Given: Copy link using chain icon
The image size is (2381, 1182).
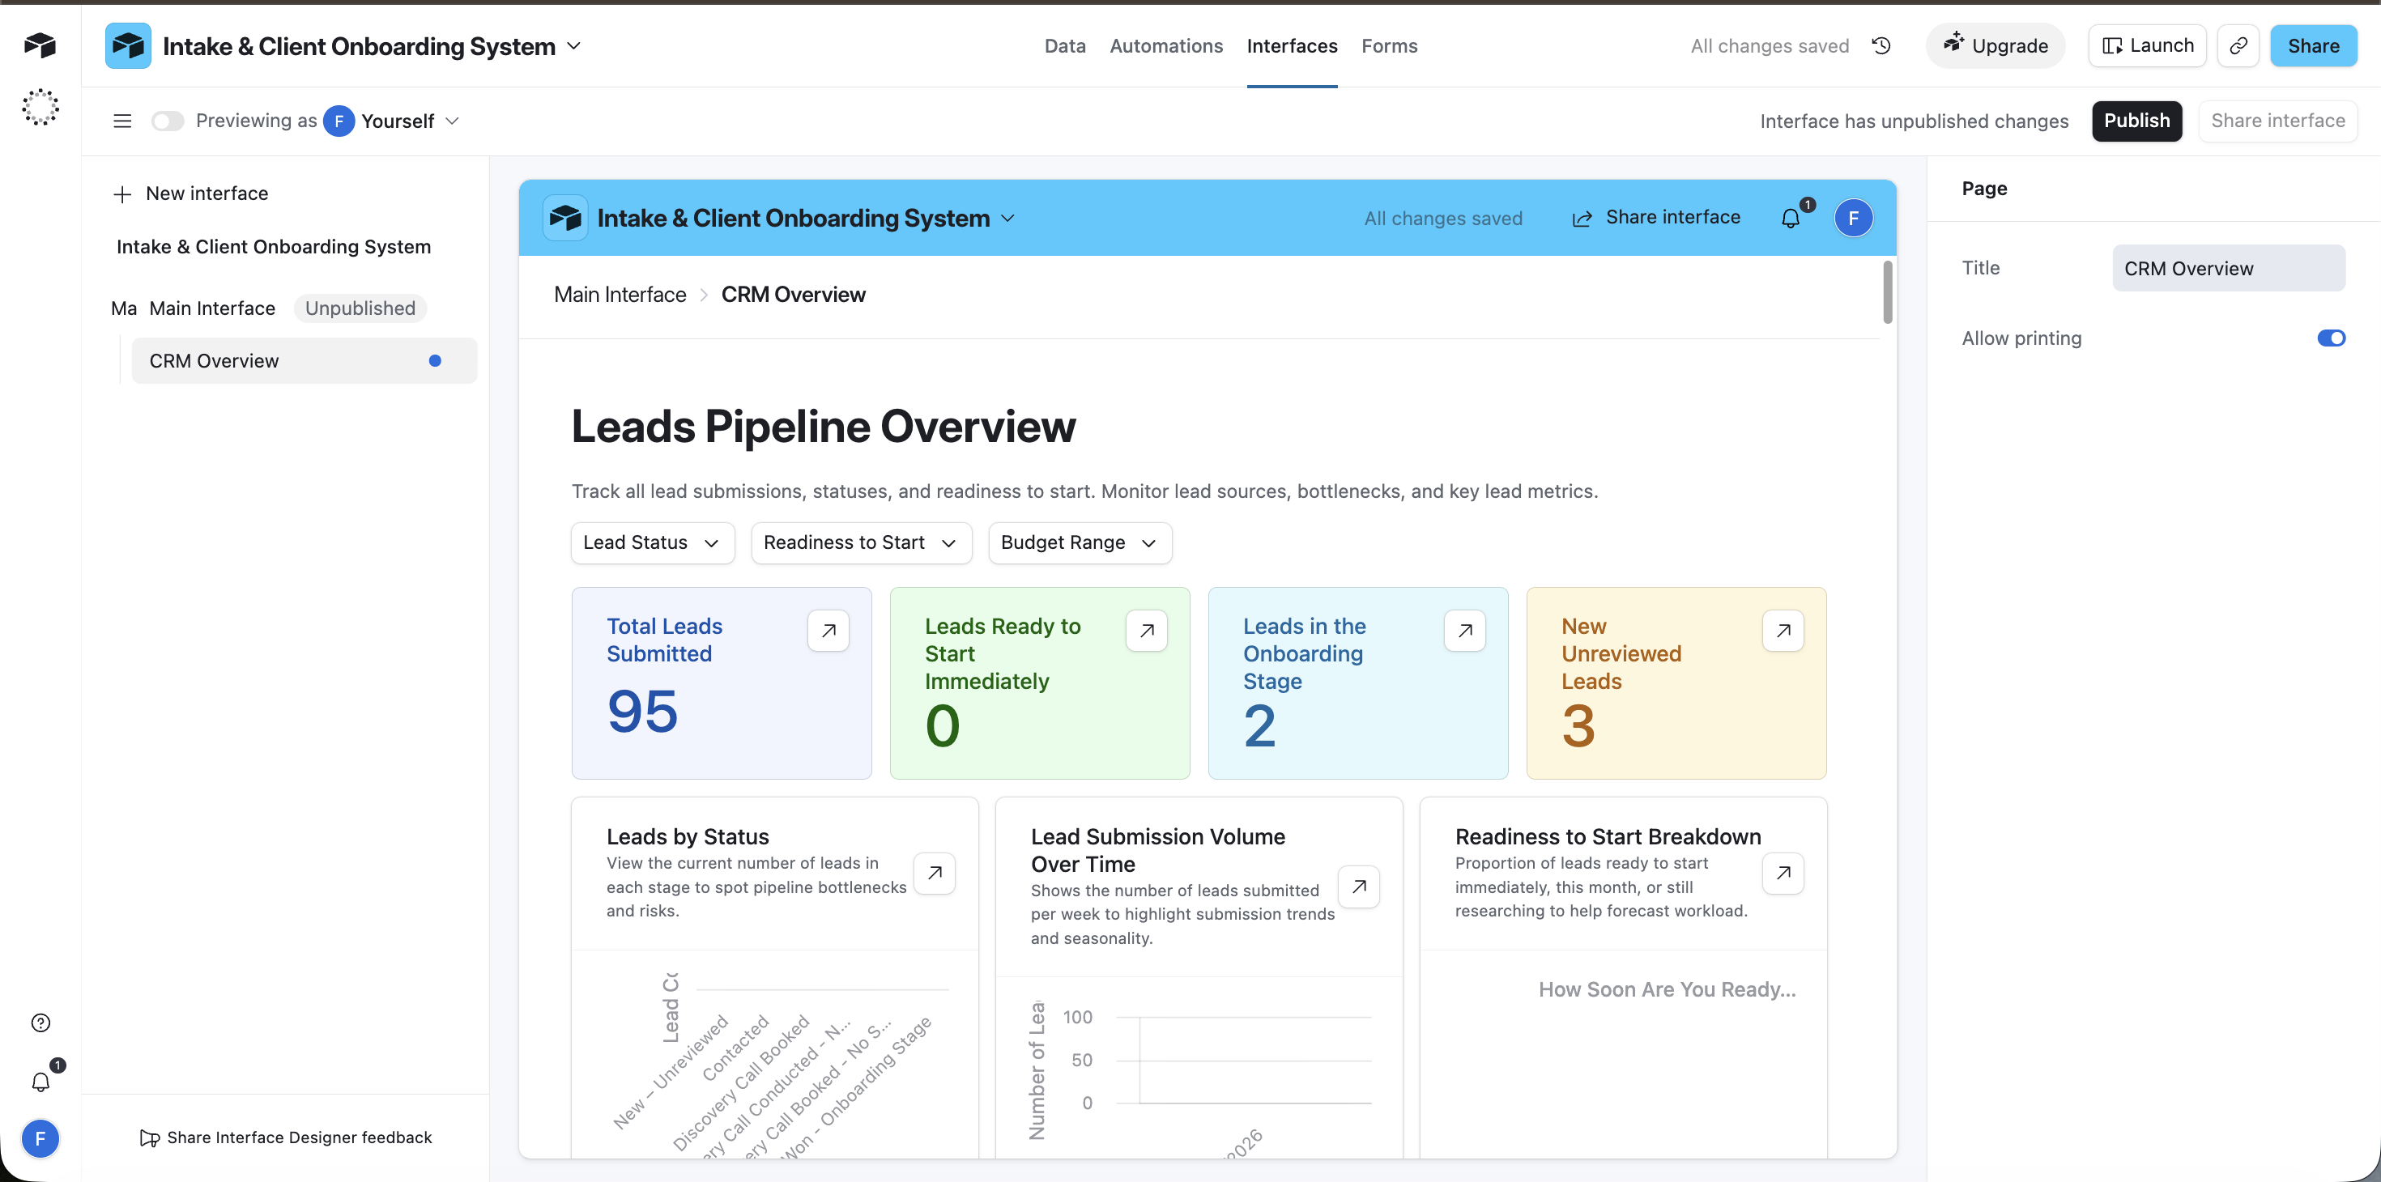Looking at the screenshot, I should tap(2238, 45).
